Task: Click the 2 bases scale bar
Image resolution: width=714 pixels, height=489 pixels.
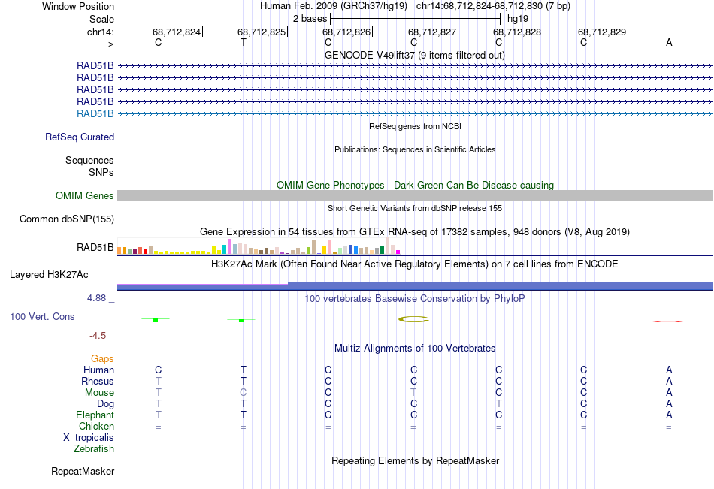Action: 416,19
